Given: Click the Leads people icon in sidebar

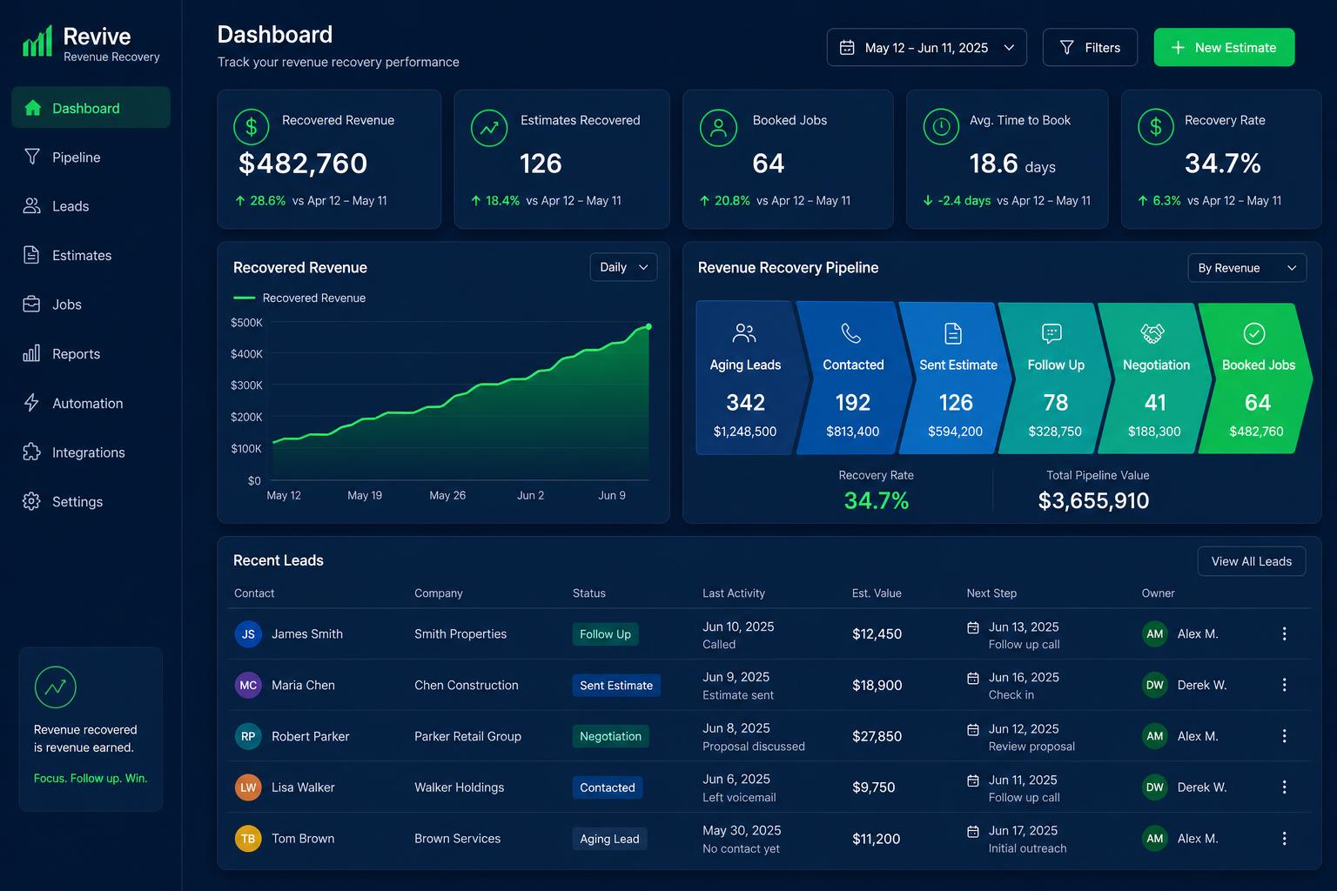Looking at the screenshot, I should point(32,206).
